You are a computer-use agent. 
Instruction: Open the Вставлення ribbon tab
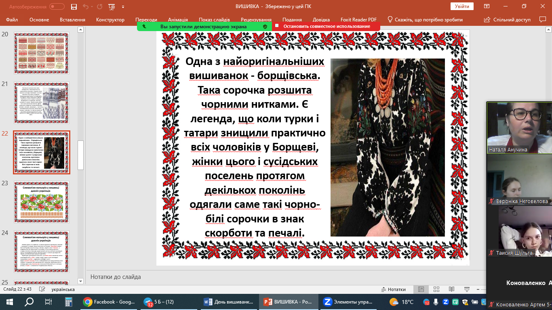coord(72,20)
